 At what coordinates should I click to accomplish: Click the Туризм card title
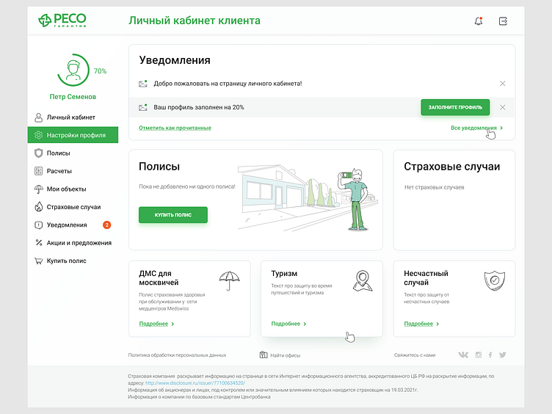[x=284, y=273]
